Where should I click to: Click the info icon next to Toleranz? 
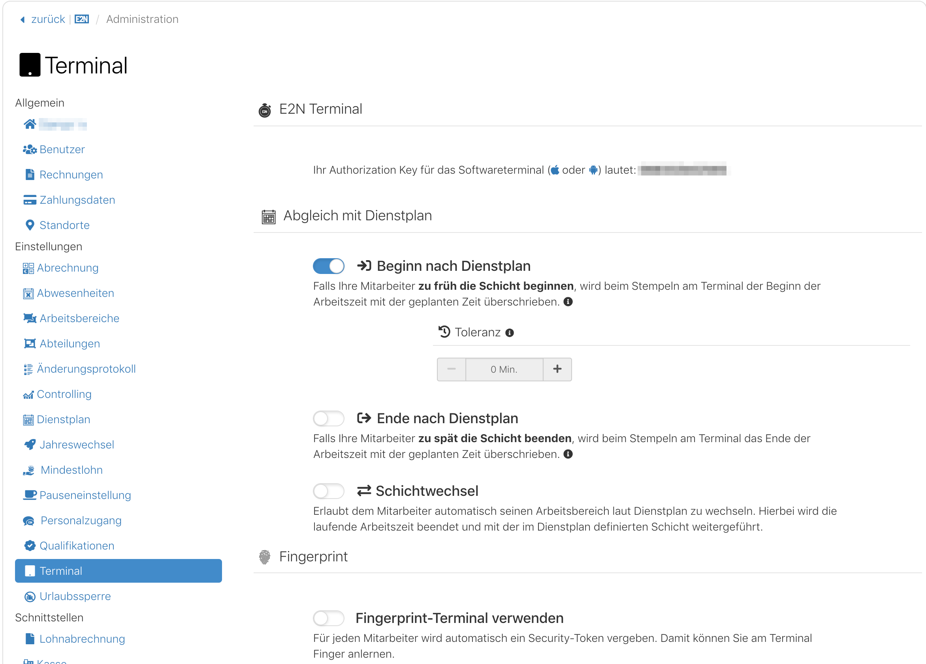pyautogui.click(x=510, y=333)
